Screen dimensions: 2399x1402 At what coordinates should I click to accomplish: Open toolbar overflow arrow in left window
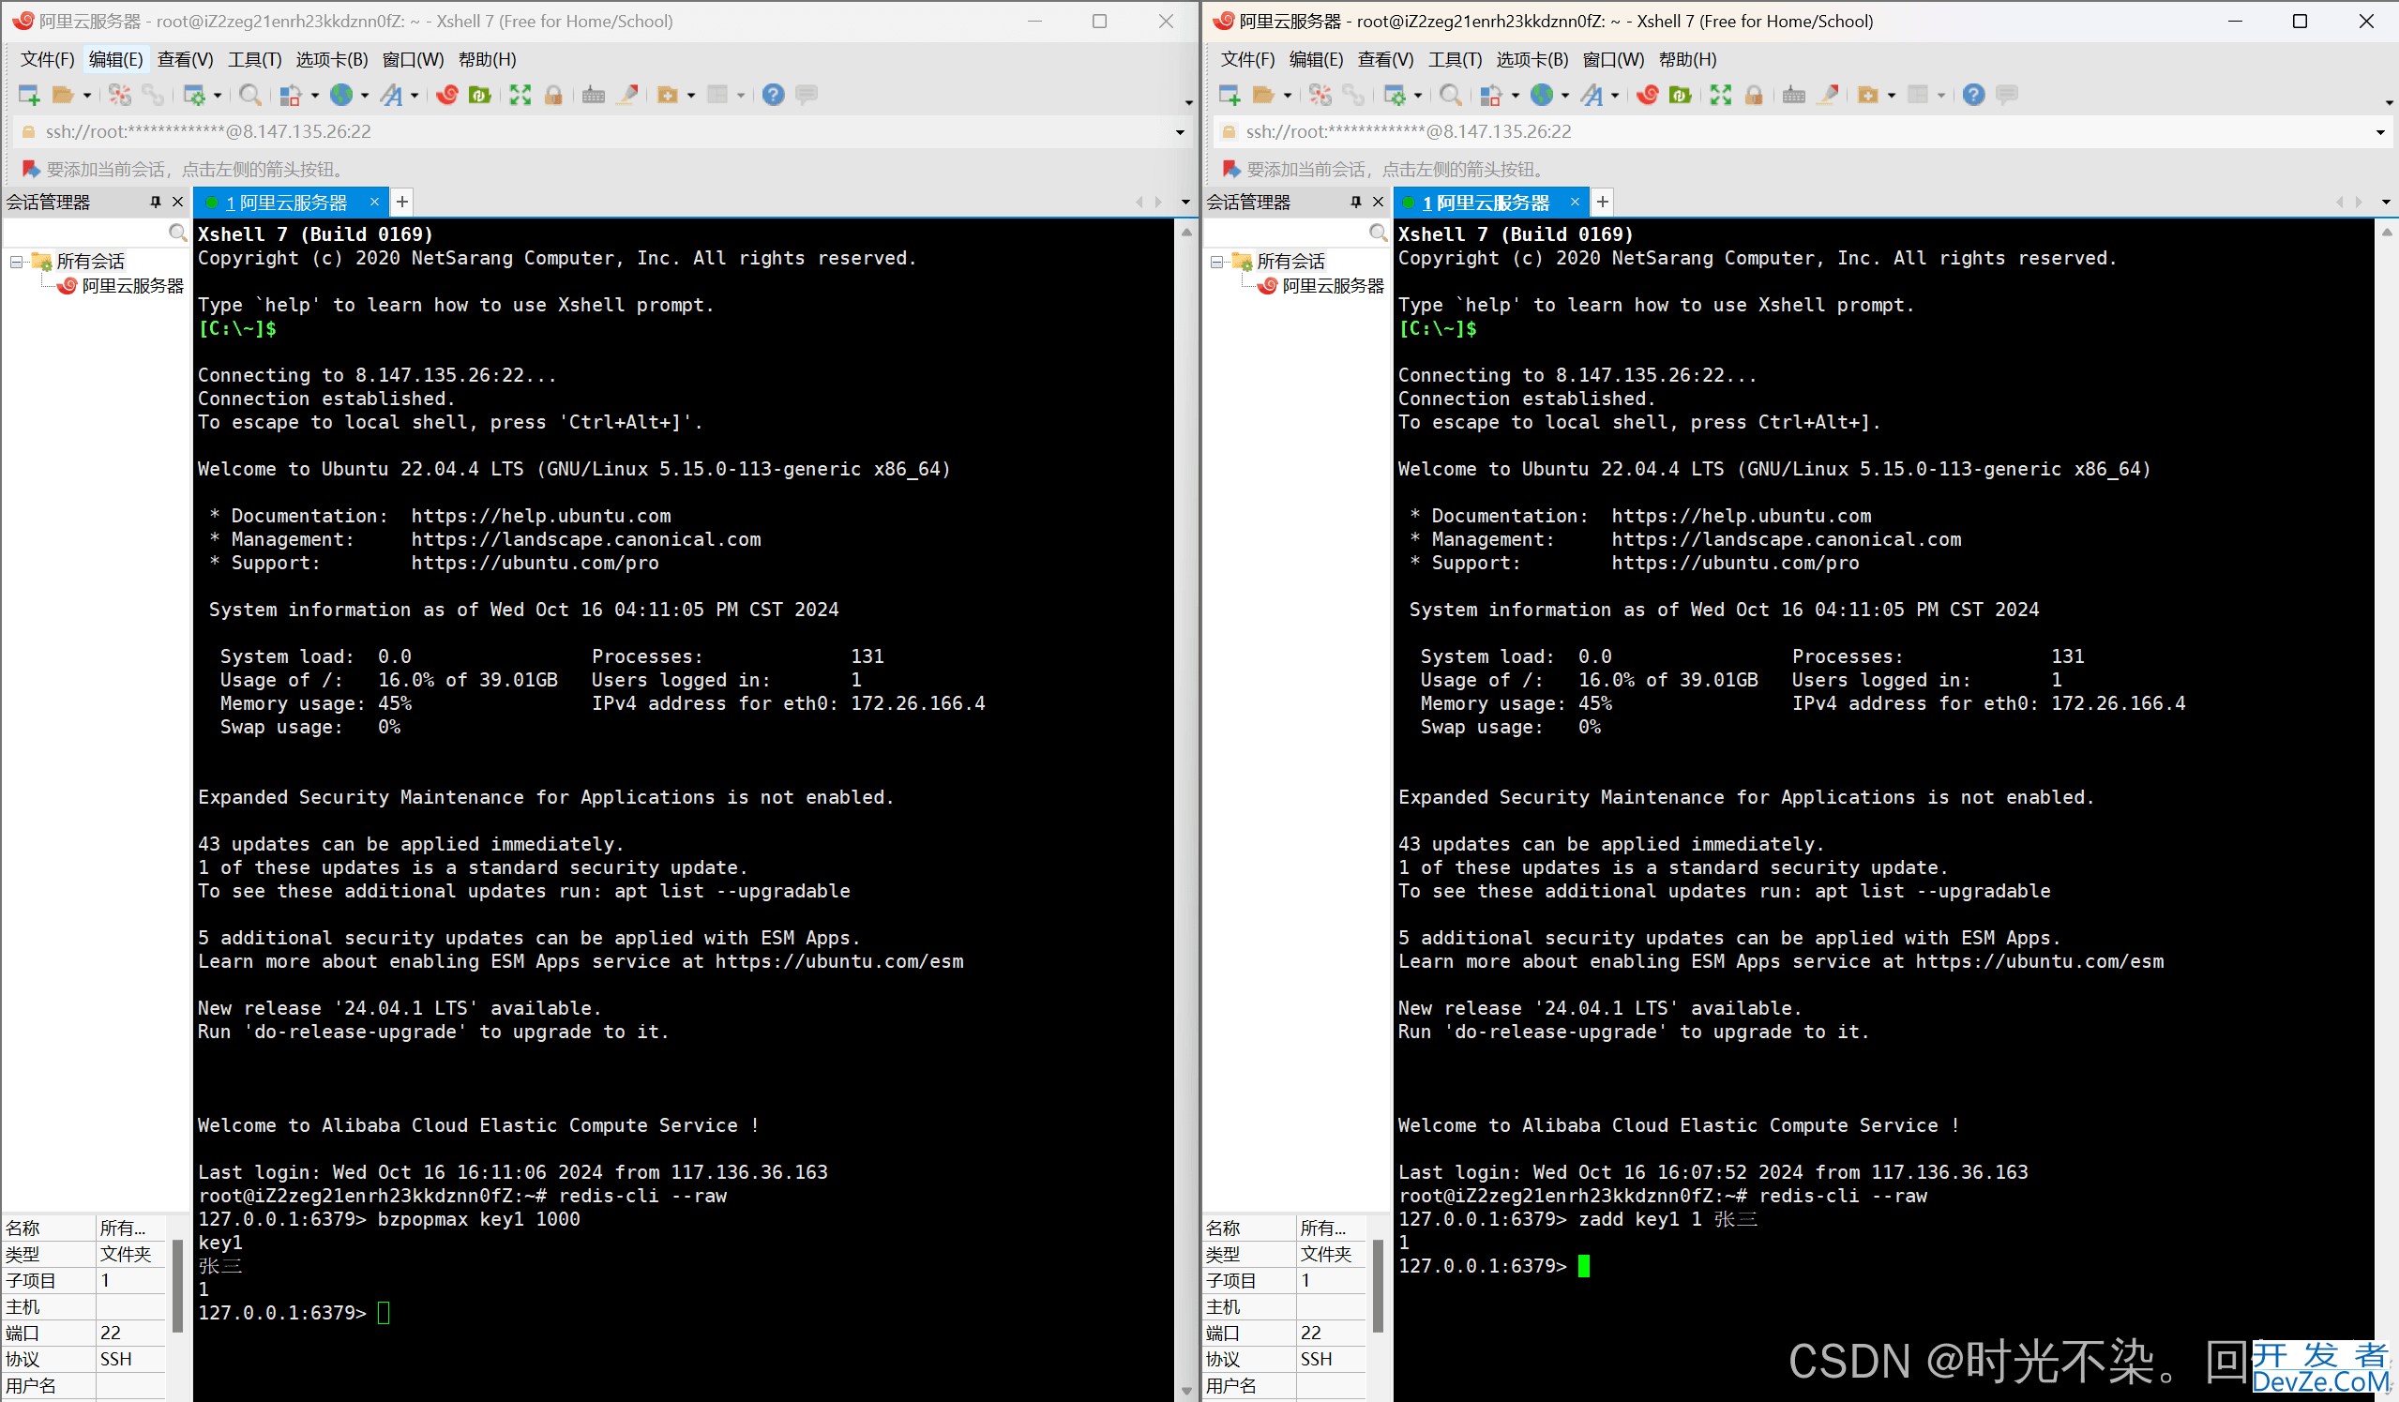[x=1188, y=102]
